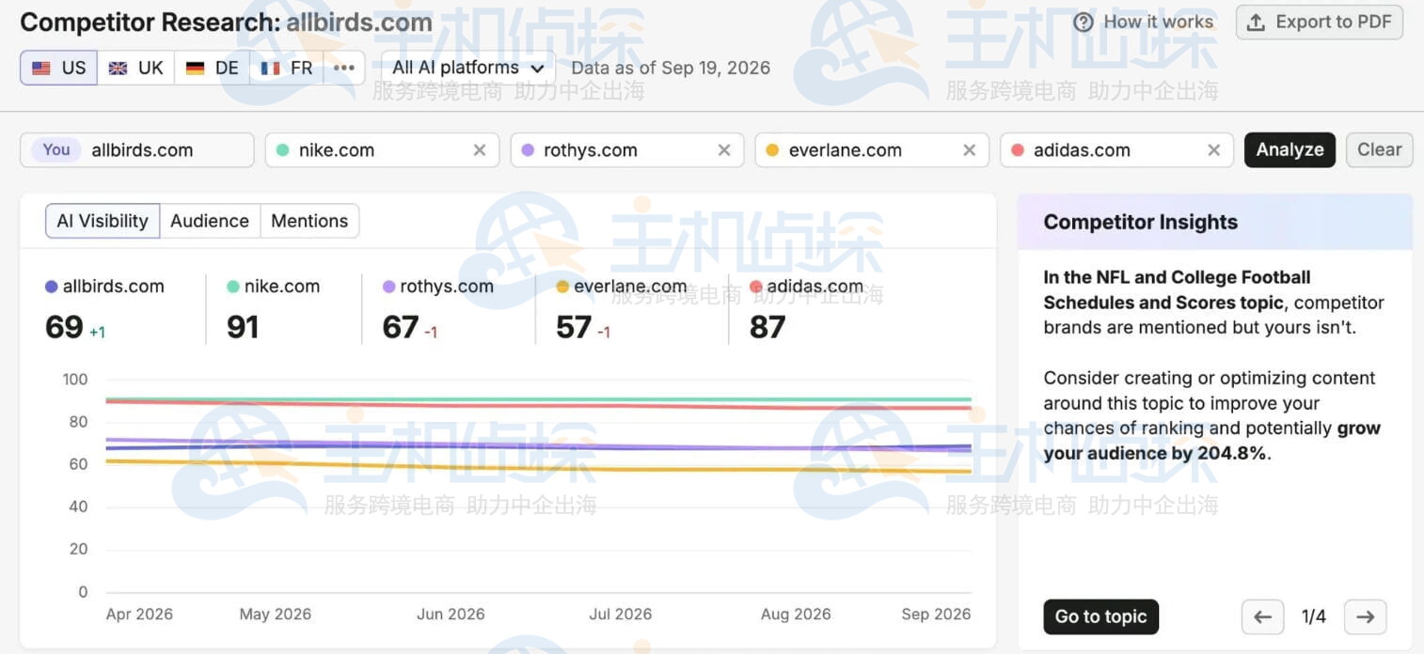
Task: Click the Competitor Insights heading
Action: coord(1141,223)
